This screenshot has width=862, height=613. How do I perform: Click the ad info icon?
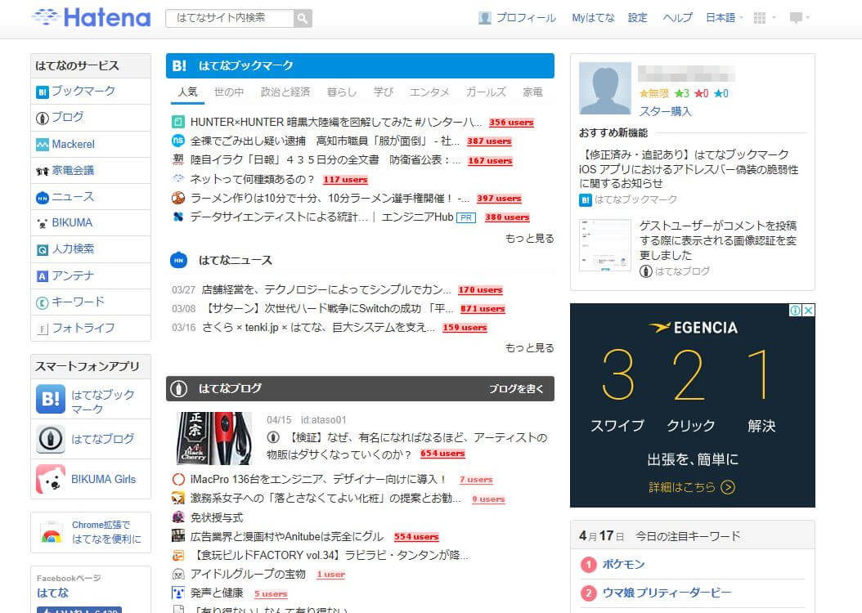796,311
